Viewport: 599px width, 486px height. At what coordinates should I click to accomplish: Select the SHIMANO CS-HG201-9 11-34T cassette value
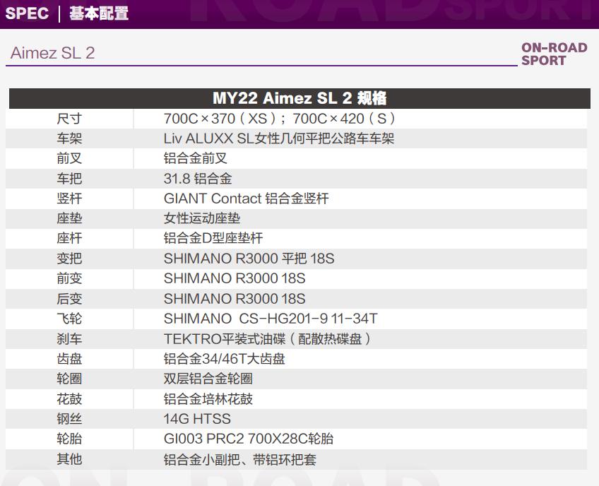271,319
